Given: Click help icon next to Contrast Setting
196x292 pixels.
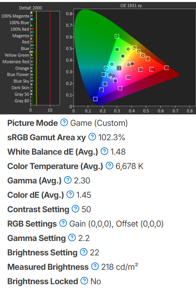Looking at the screenshot, I should (76, 209).
